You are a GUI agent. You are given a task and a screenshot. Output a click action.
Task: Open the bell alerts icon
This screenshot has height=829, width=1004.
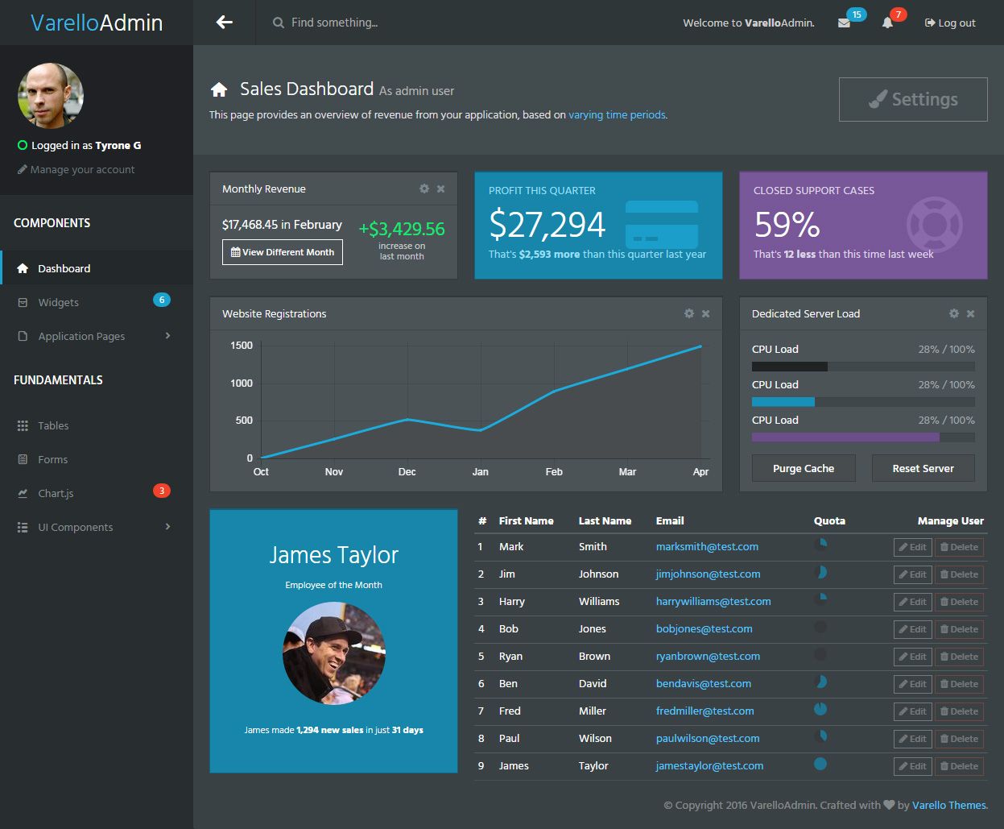click(x=887, y=23)
